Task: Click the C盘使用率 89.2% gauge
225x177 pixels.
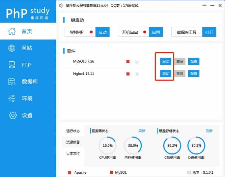Action: [172, 145]
